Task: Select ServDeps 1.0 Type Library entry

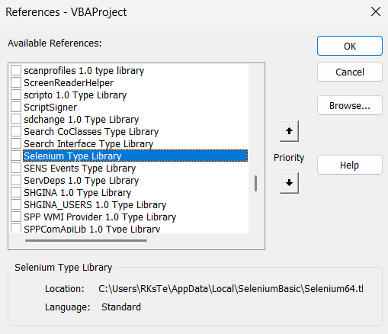Action: point(82,181)
